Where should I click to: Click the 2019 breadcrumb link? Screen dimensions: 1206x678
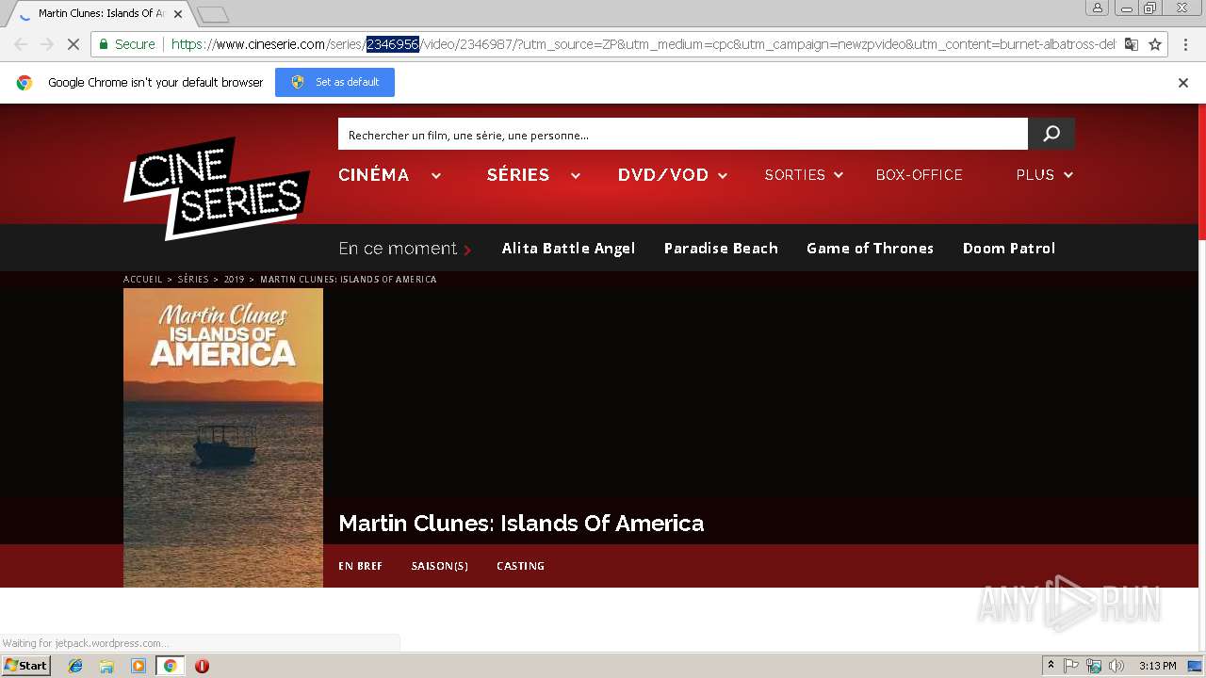pyautogui.click(x=234, y=280)
